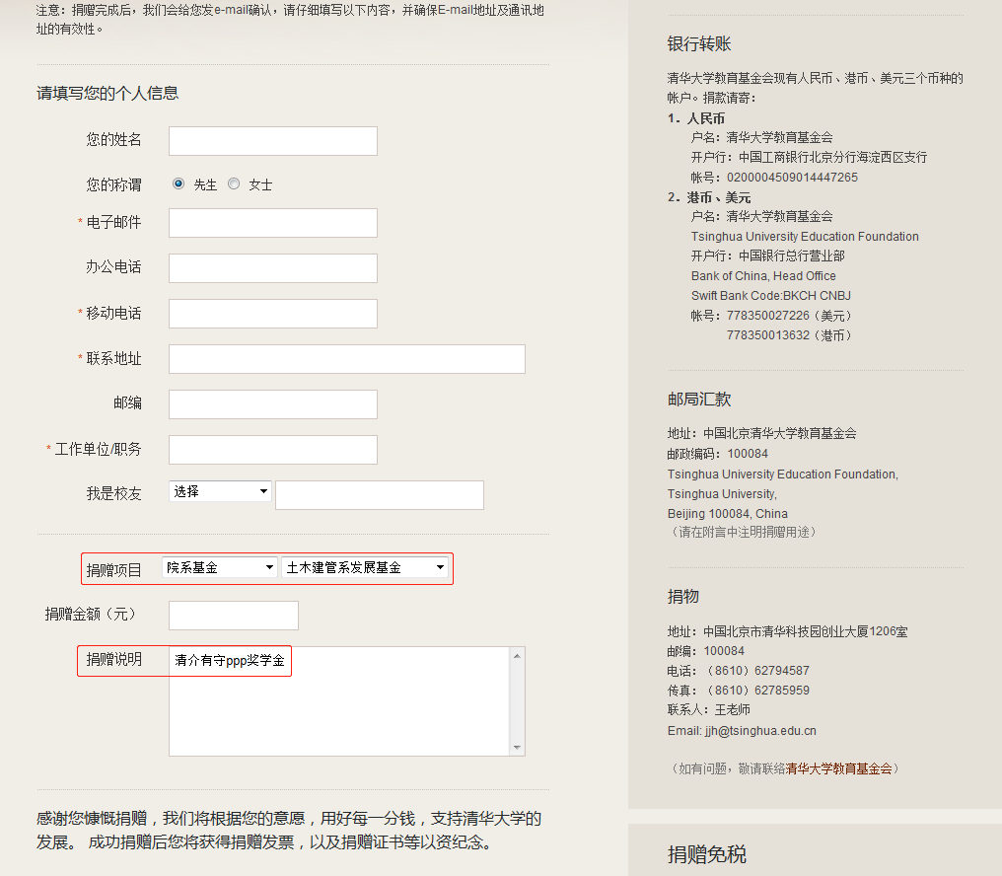Focus the 电子邮件 email field
This screenshot has width=1002, height=876.
[x=272, y=223]
